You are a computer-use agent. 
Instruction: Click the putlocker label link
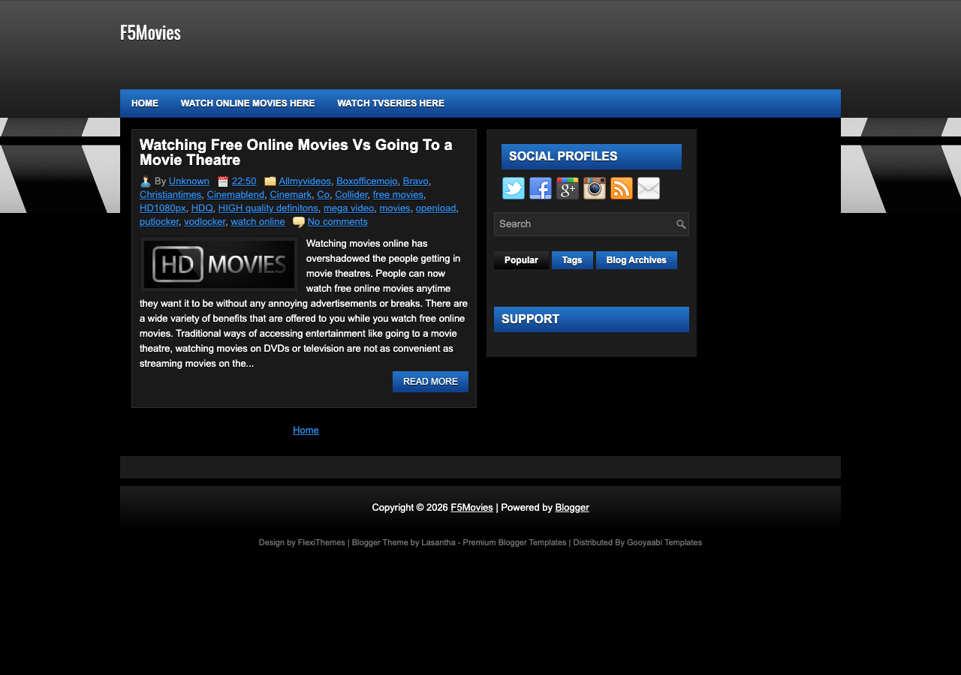pos(158,221)
